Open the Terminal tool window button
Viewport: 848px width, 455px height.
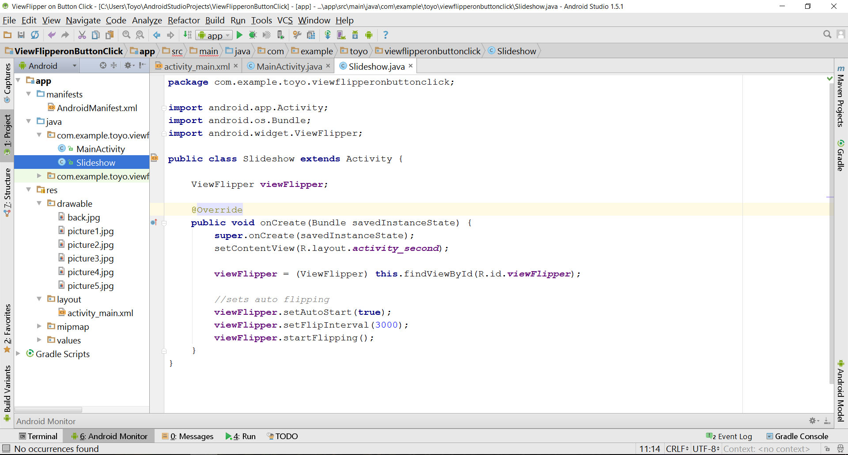pos(38,436)
